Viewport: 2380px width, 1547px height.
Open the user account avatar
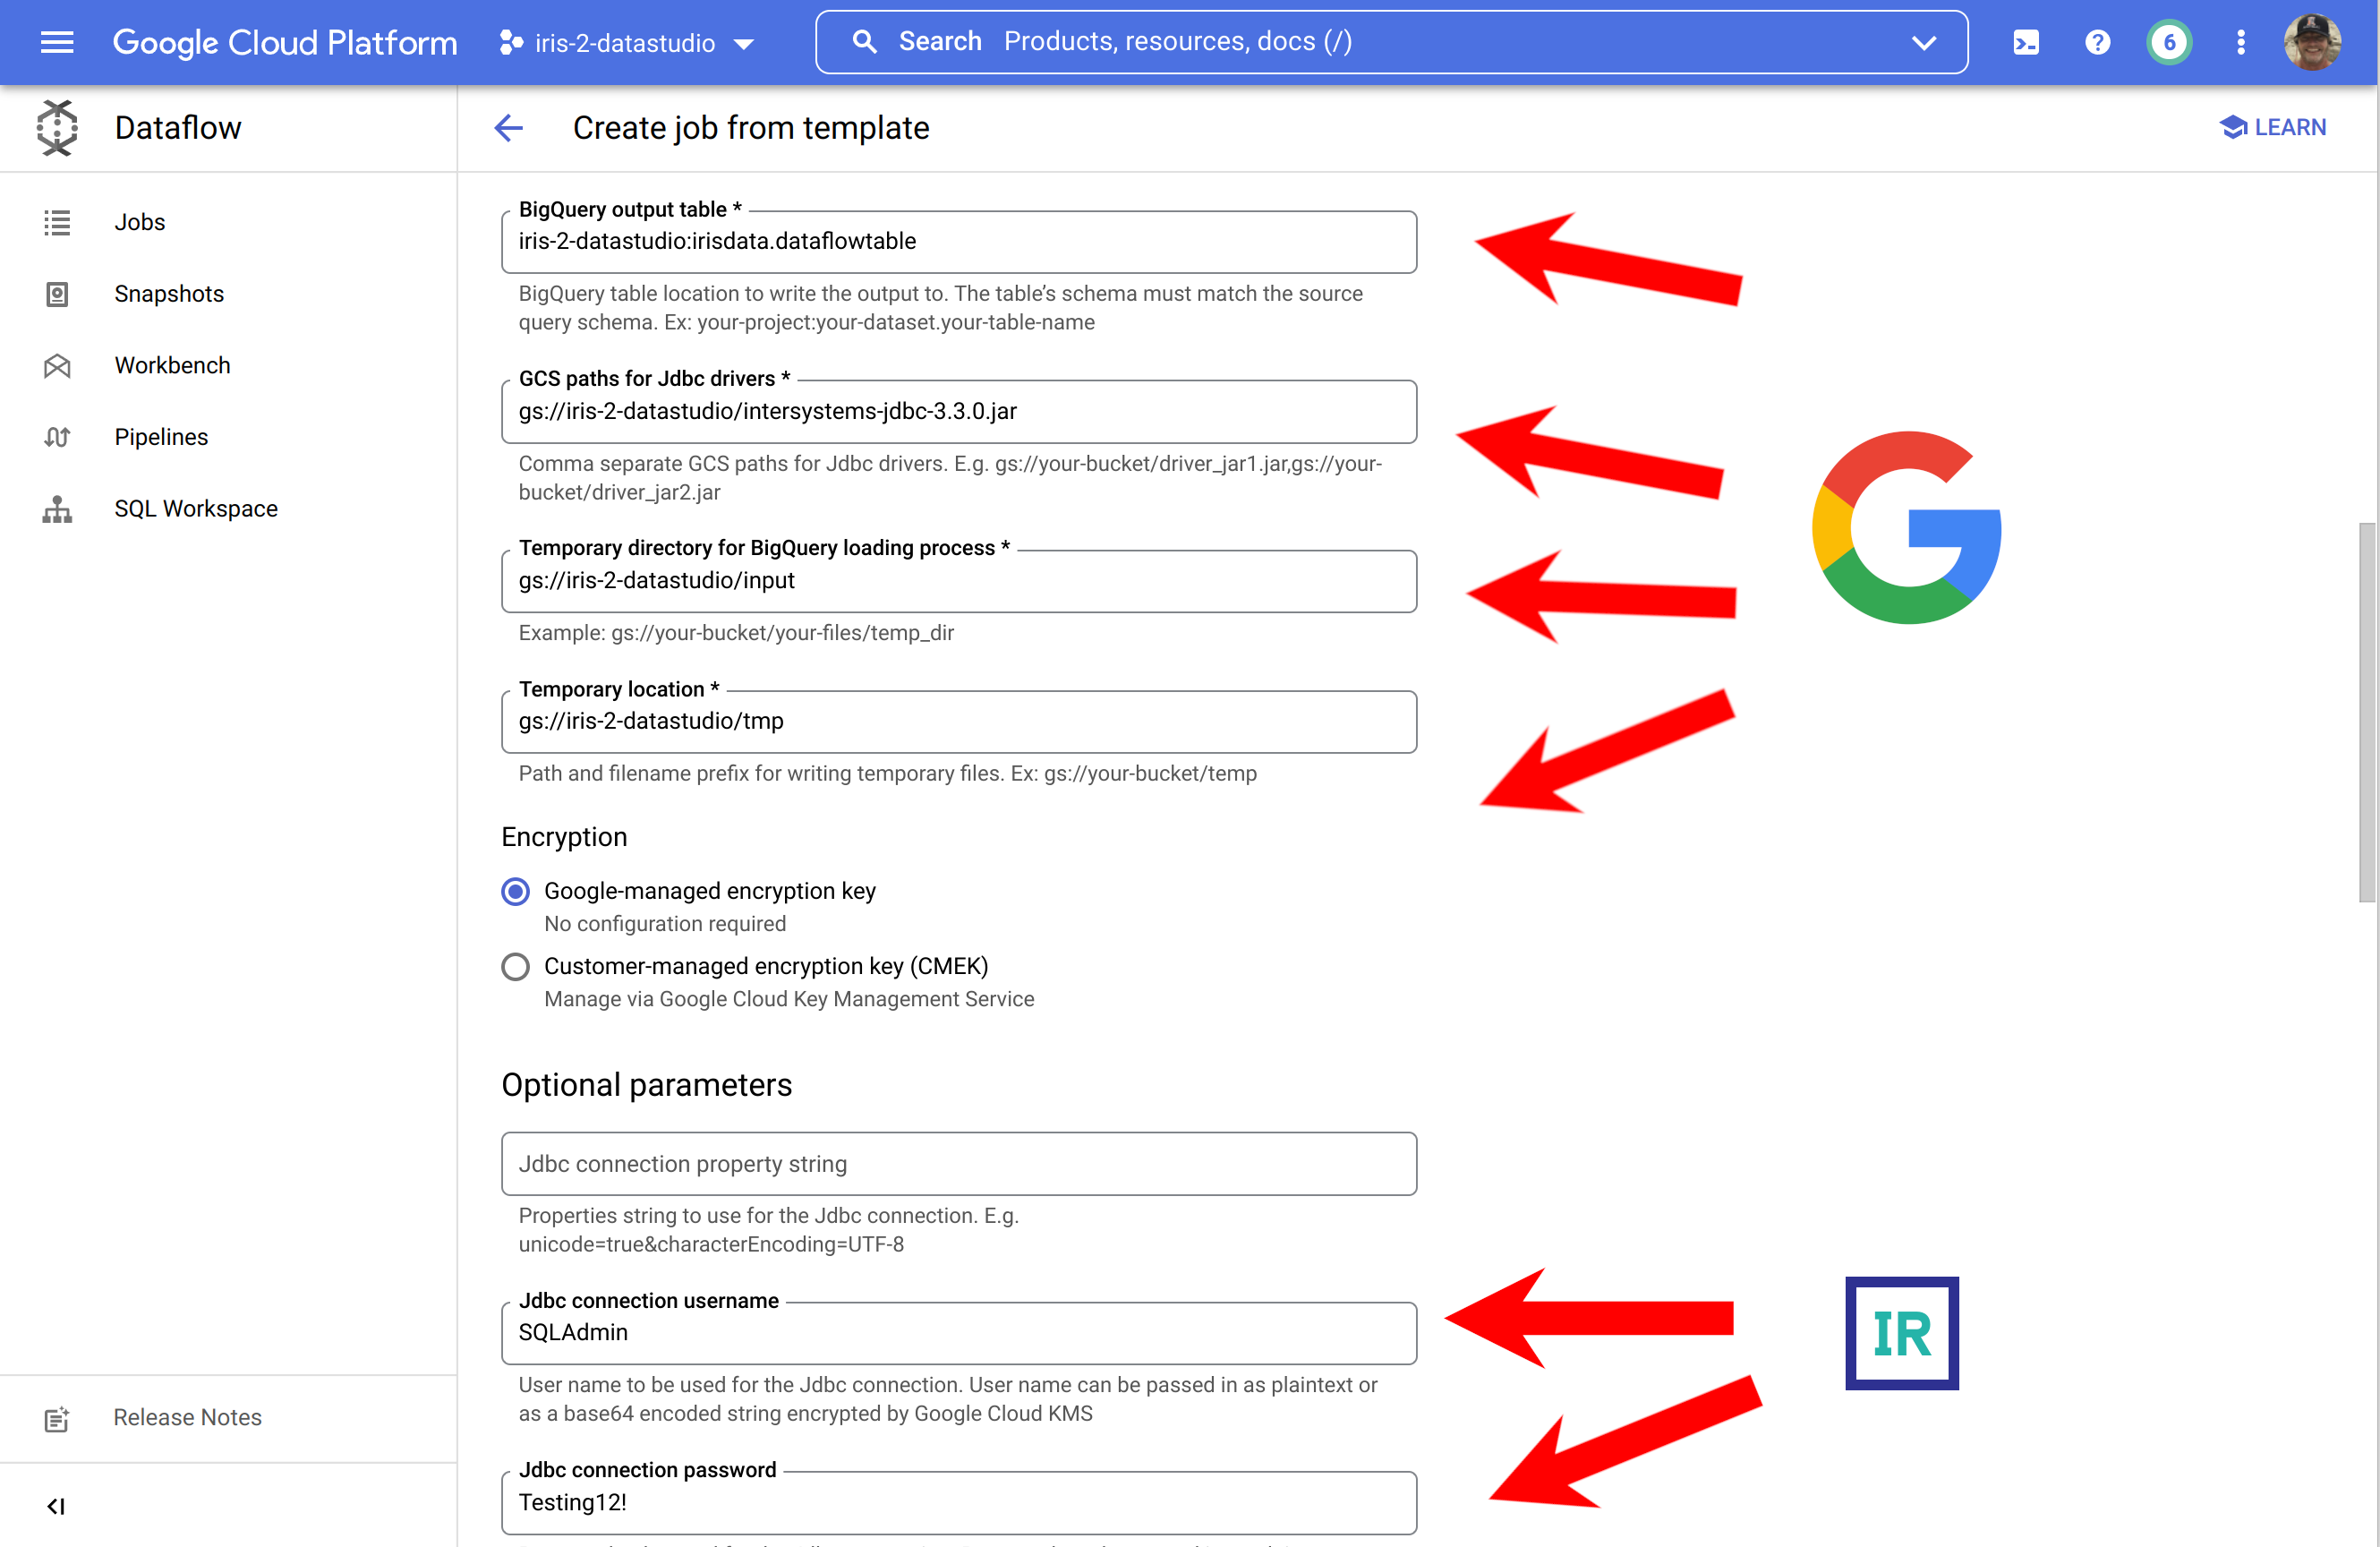click(x=2313, y=42)
